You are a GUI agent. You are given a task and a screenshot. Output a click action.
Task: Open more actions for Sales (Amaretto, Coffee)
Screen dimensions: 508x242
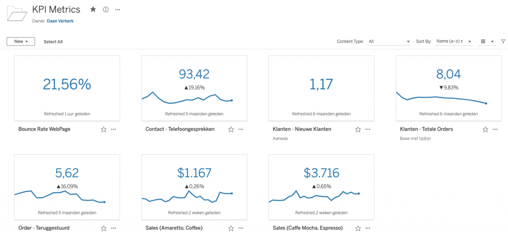click(x=241, y=228)
